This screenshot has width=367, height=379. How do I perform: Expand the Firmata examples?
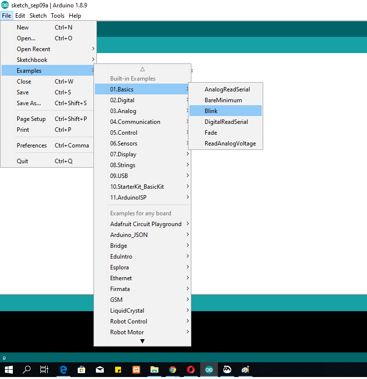(x=143, y=289)
